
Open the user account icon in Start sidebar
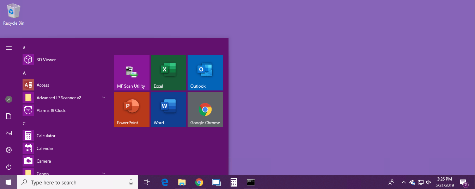pos(9,99)
